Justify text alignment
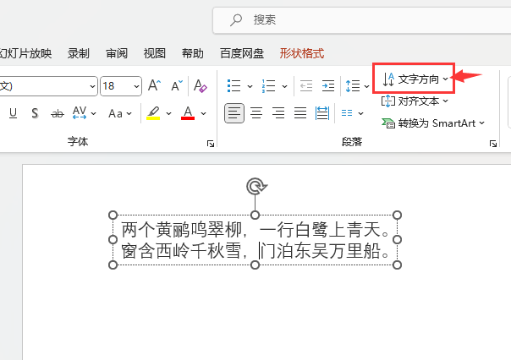This screenshot has height=360, width=511. point(300,113)
